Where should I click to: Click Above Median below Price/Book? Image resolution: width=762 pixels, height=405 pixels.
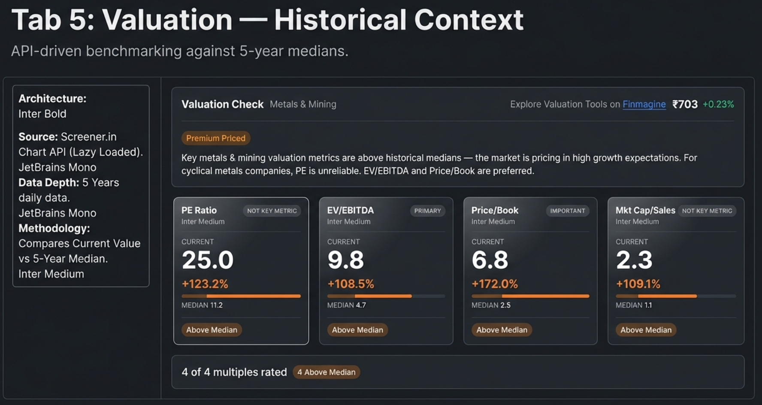[x=502, y=330]
